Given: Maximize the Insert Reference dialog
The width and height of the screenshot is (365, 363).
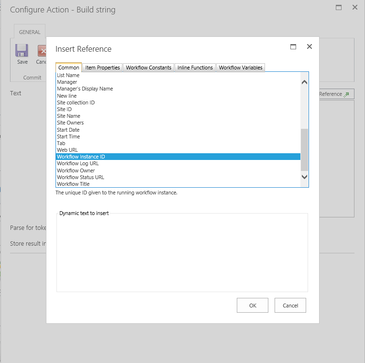Looking at the screenshot, I should tap(293, 47).
